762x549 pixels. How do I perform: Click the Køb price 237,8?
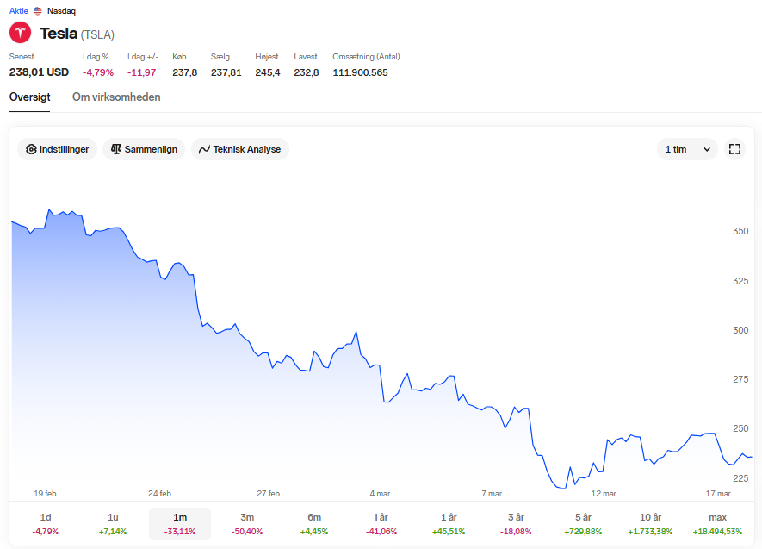point(184,72)
